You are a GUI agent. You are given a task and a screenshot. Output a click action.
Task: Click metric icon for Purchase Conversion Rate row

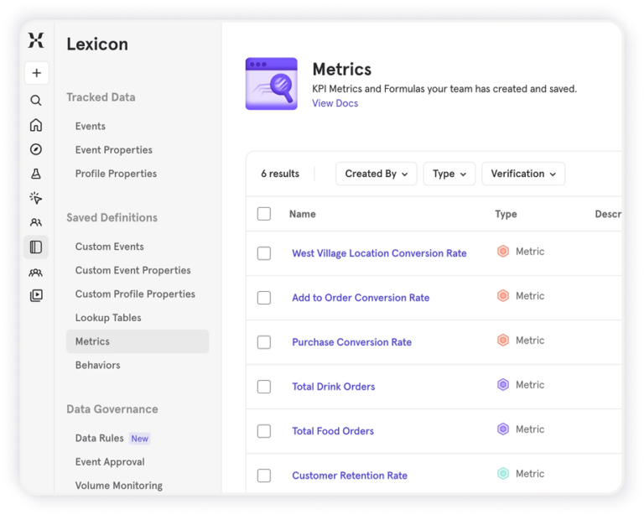[503, 340]
